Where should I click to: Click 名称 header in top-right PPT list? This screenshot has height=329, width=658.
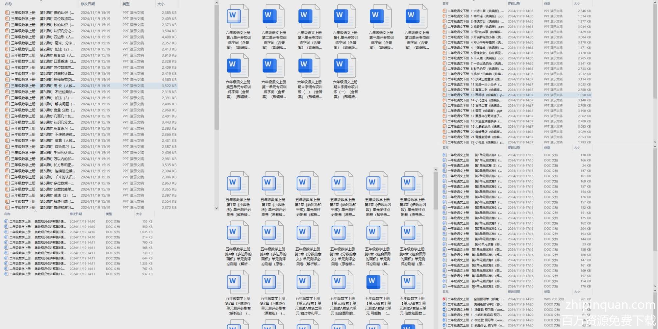tap(445, 3)
